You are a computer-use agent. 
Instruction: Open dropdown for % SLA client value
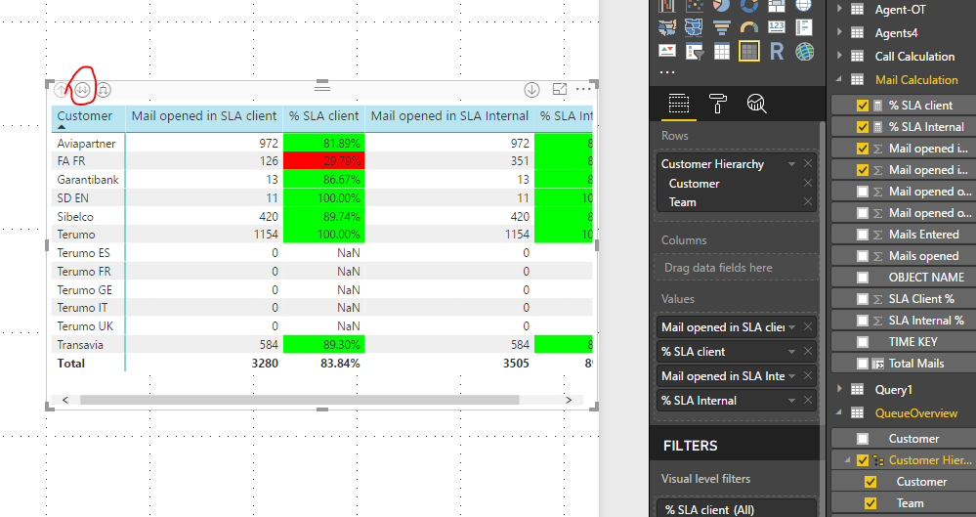coord(791,352)
